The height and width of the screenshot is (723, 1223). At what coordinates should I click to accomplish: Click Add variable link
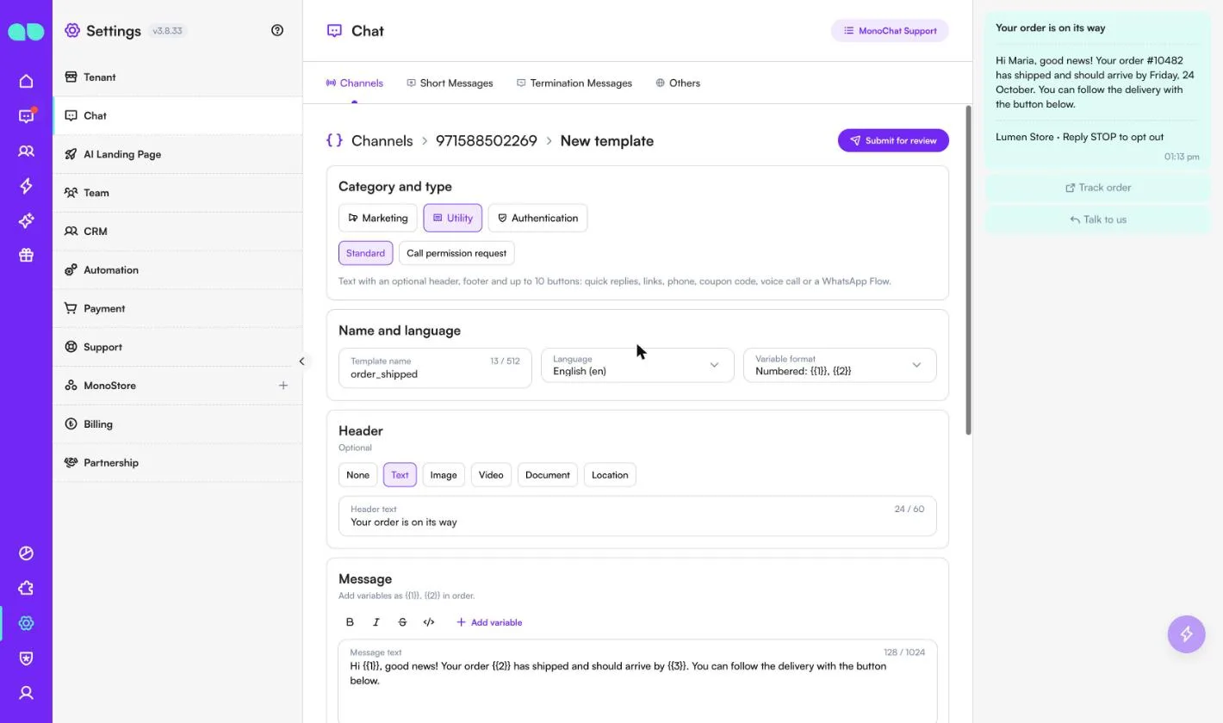coord(489,622)
